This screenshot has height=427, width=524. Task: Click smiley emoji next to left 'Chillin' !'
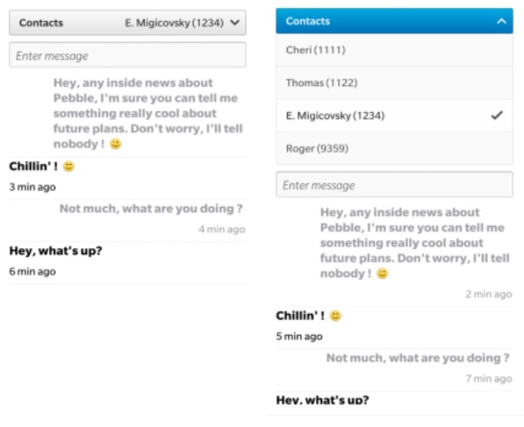pos(68,167)
